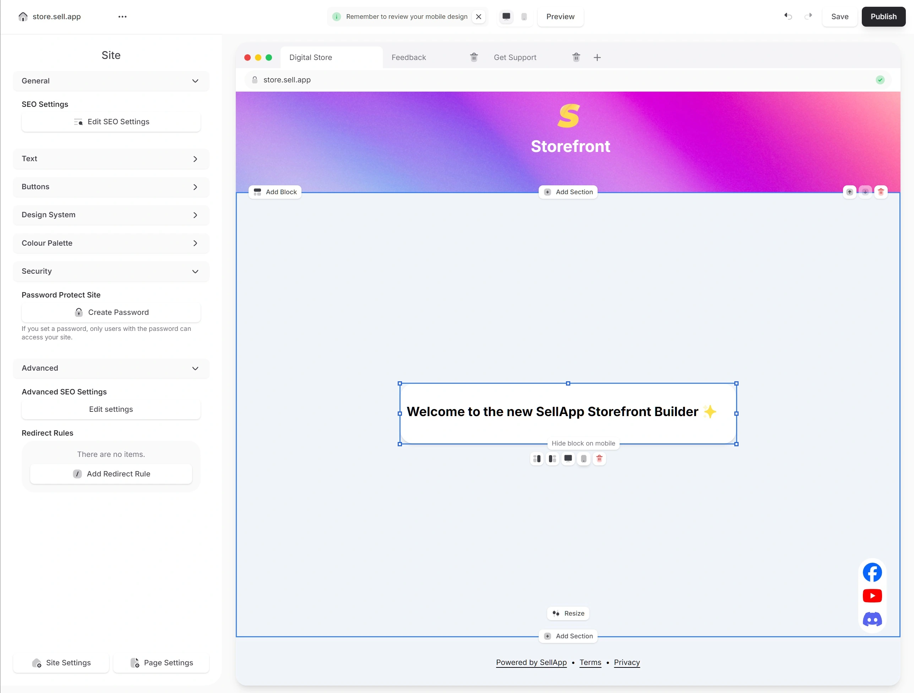Open the Page Settings tab
Image resolution: width=914 pixels, height=693 pixels.
161,662
